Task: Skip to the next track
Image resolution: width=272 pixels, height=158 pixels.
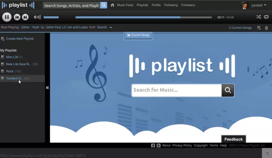Action: (25, 17)
